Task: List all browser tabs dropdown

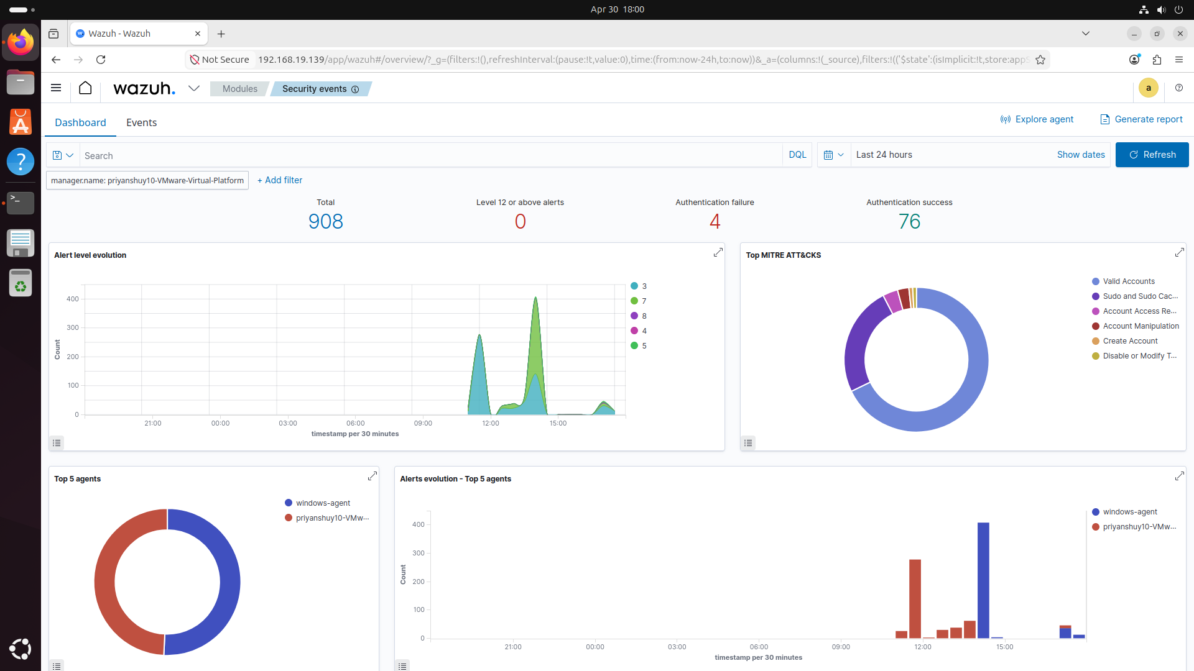Action: point(1086,34)
